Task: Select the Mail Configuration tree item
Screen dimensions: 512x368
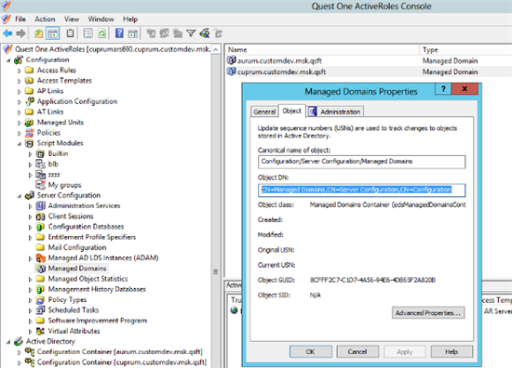Action: pyautogui.click(x=77, y=247)
